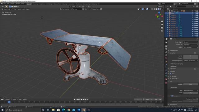
Task: Click the Options button in viewport header
Action: (160, 7)
